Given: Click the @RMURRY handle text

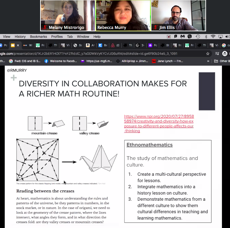Looking at the screenshot, I should [x=17, y=70].
